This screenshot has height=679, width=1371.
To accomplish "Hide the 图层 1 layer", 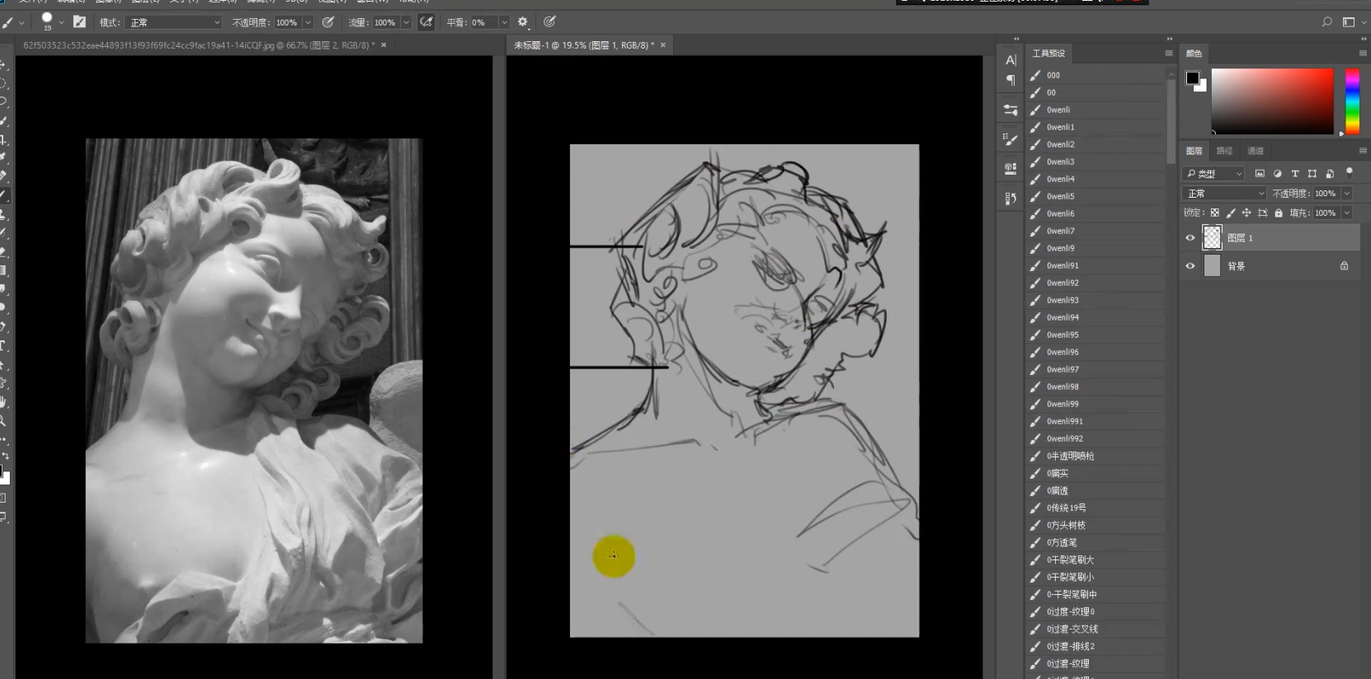I will [x=1190, y=238].
